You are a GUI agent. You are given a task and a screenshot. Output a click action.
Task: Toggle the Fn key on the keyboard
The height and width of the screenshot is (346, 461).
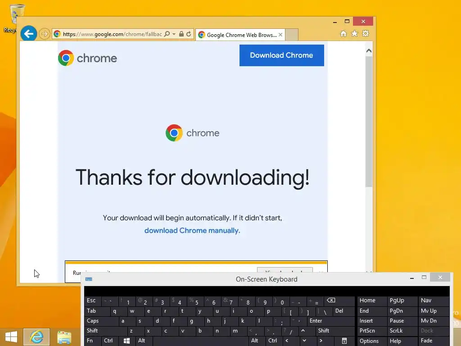click(x=93, y=341)
